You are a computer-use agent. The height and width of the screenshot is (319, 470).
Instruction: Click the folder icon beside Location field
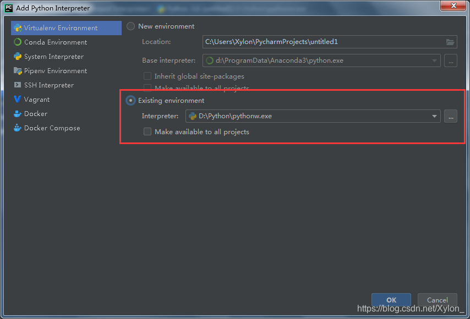coord(450,42)
